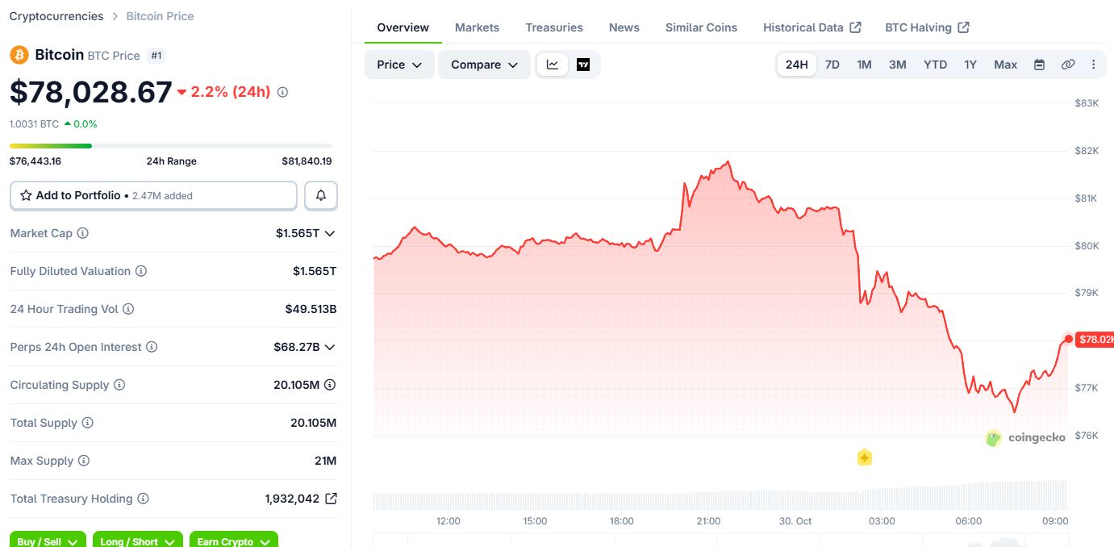Open chart more options three-dot menu
This screenshot has width=1114, height=547.
(1094, 65)
